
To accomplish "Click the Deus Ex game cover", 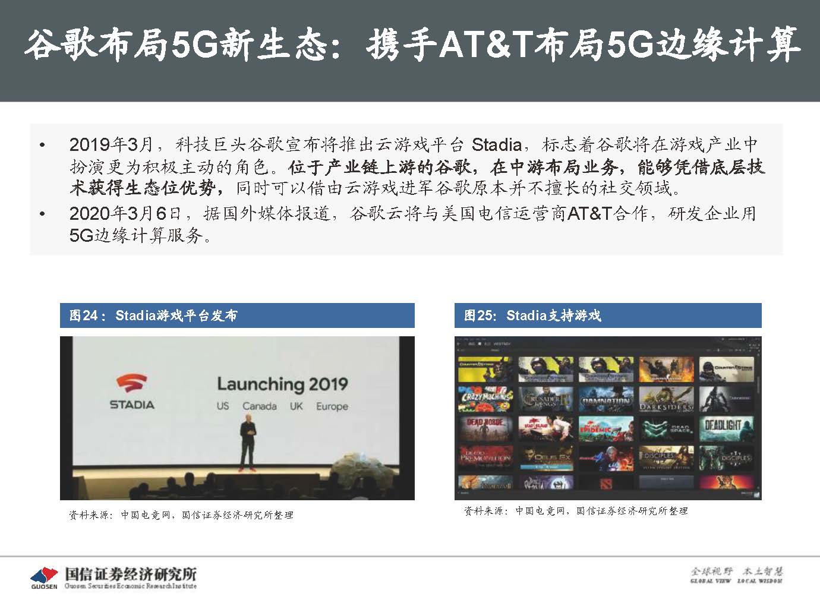I will click(546, 457).
